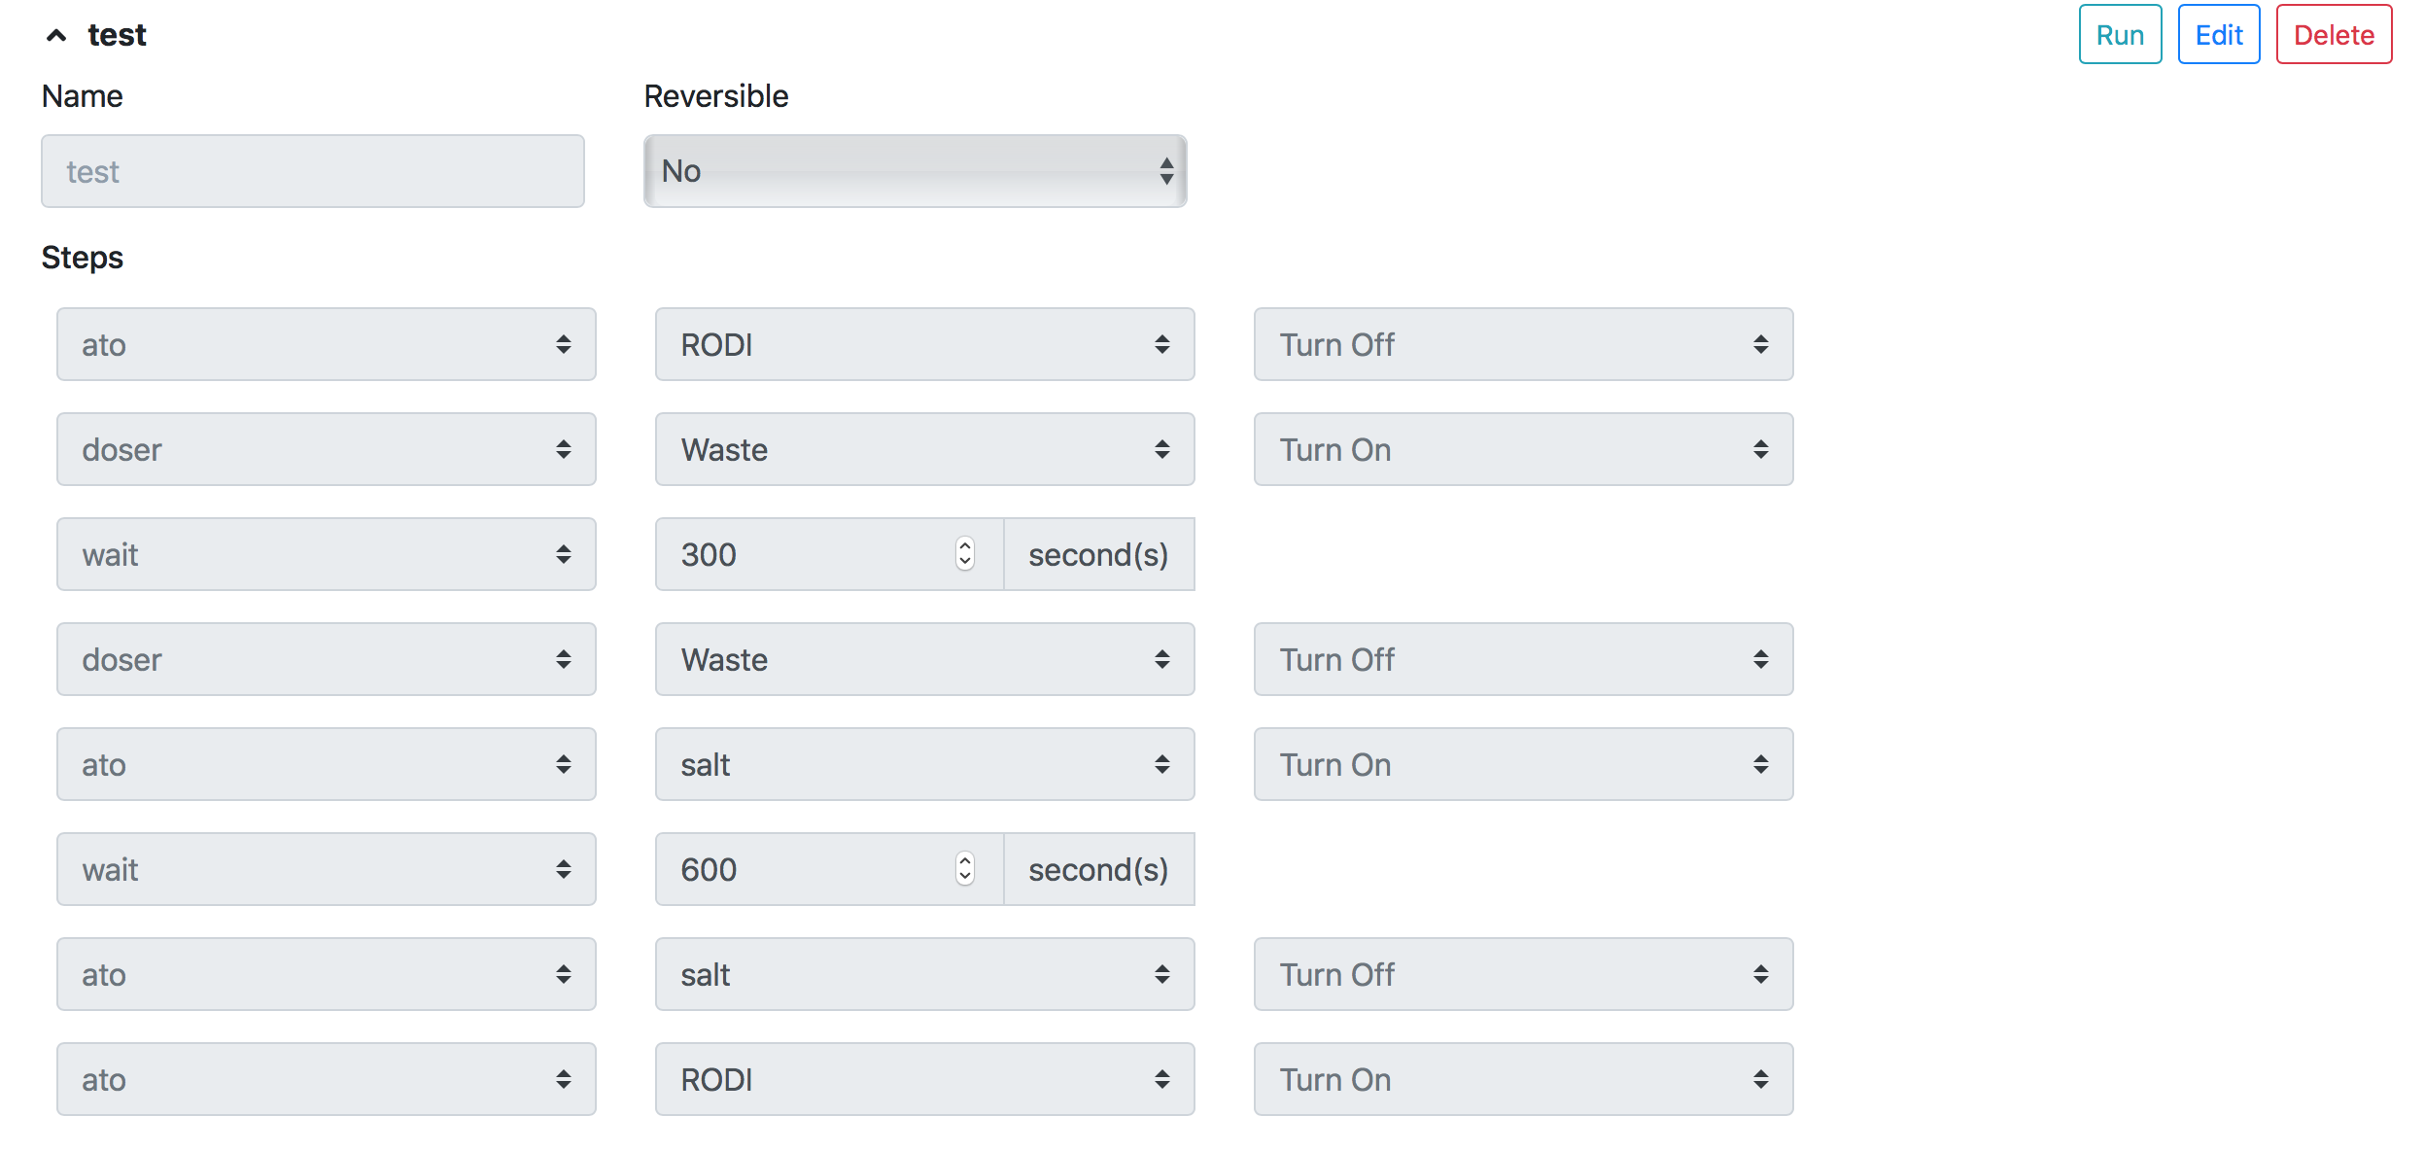This screenshot has width=2424, height=1151.
Task: Open the salt dropdown in the fifth step
Action: [x=923, y=764]
